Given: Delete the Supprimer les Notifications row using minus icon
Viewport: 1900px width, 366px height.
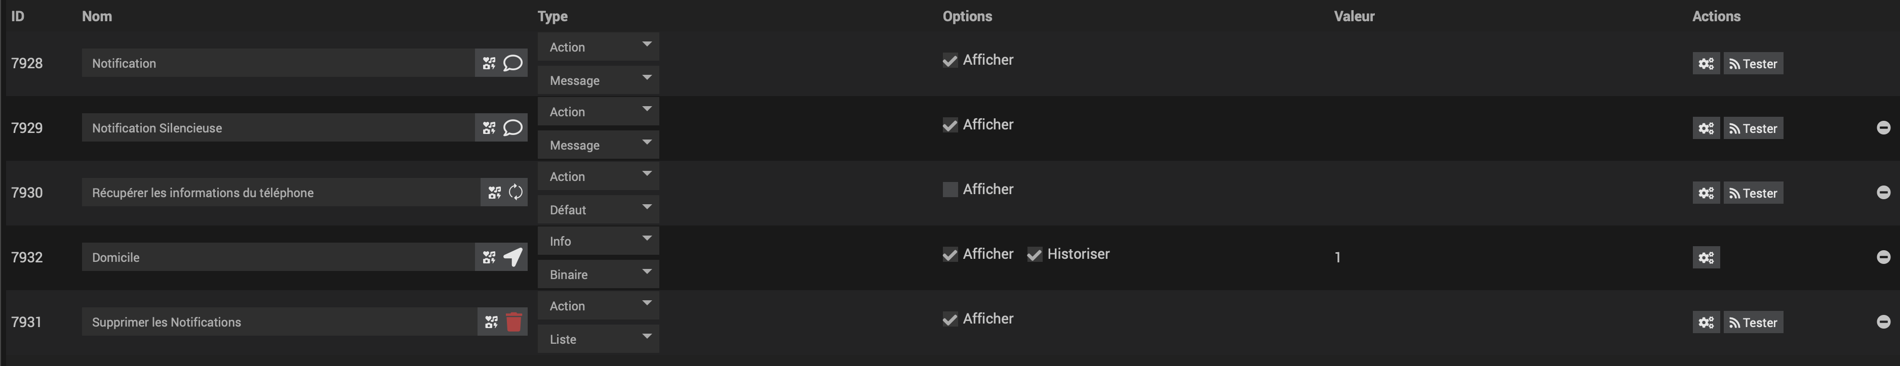Looking at the screenshot, I should tap(1883, 322).
